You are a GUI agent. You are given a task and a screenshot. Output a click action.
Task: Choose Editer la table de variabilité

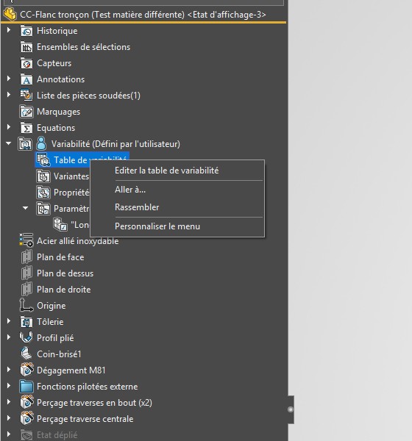[x=177, y=171]
